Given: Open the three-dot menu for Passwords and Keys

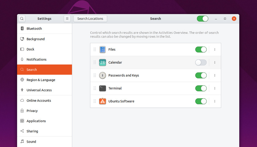Looking at the screenshot, I should pos(215,75).
